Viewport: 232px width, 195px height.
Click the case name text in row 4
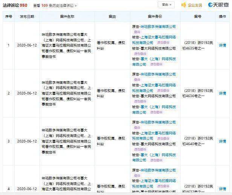(x=66, y=184)
